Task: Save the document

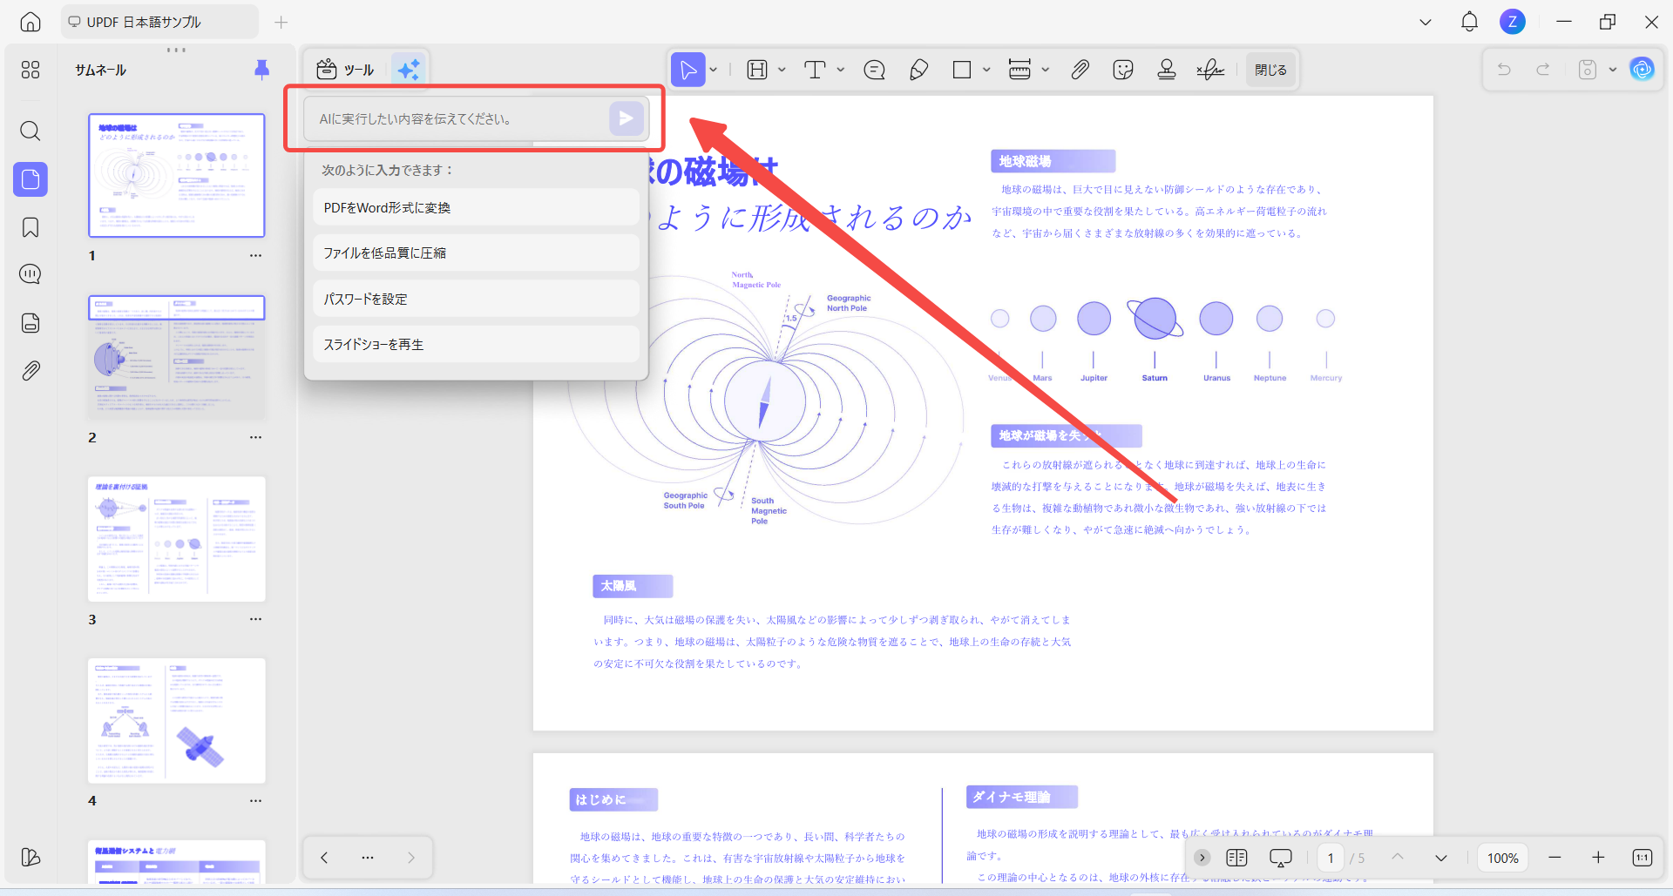Action: (x=1588, y=70)
